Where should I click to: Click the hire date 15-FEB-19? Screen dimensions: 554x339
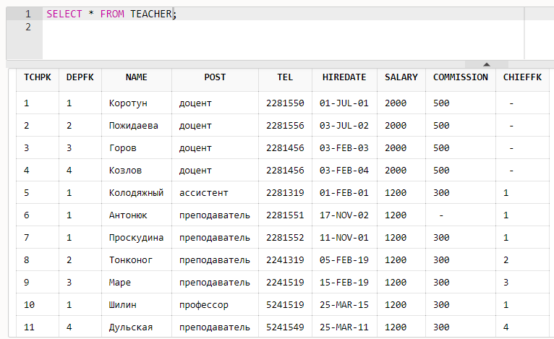344,283
